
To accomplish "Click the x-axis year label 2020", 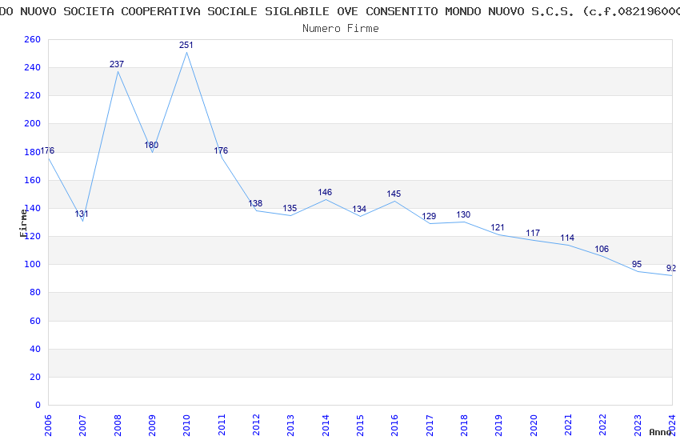I will tap(534, 426).
